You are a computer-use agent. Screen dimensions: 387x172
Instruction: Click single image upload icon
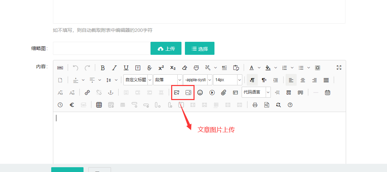[x=177, y=93]
